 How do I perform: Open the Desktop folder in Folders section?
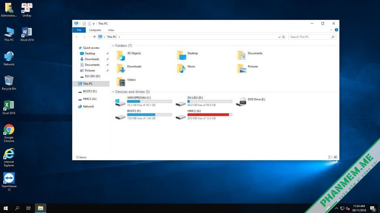pyautogui.click(x=187, y=55)
